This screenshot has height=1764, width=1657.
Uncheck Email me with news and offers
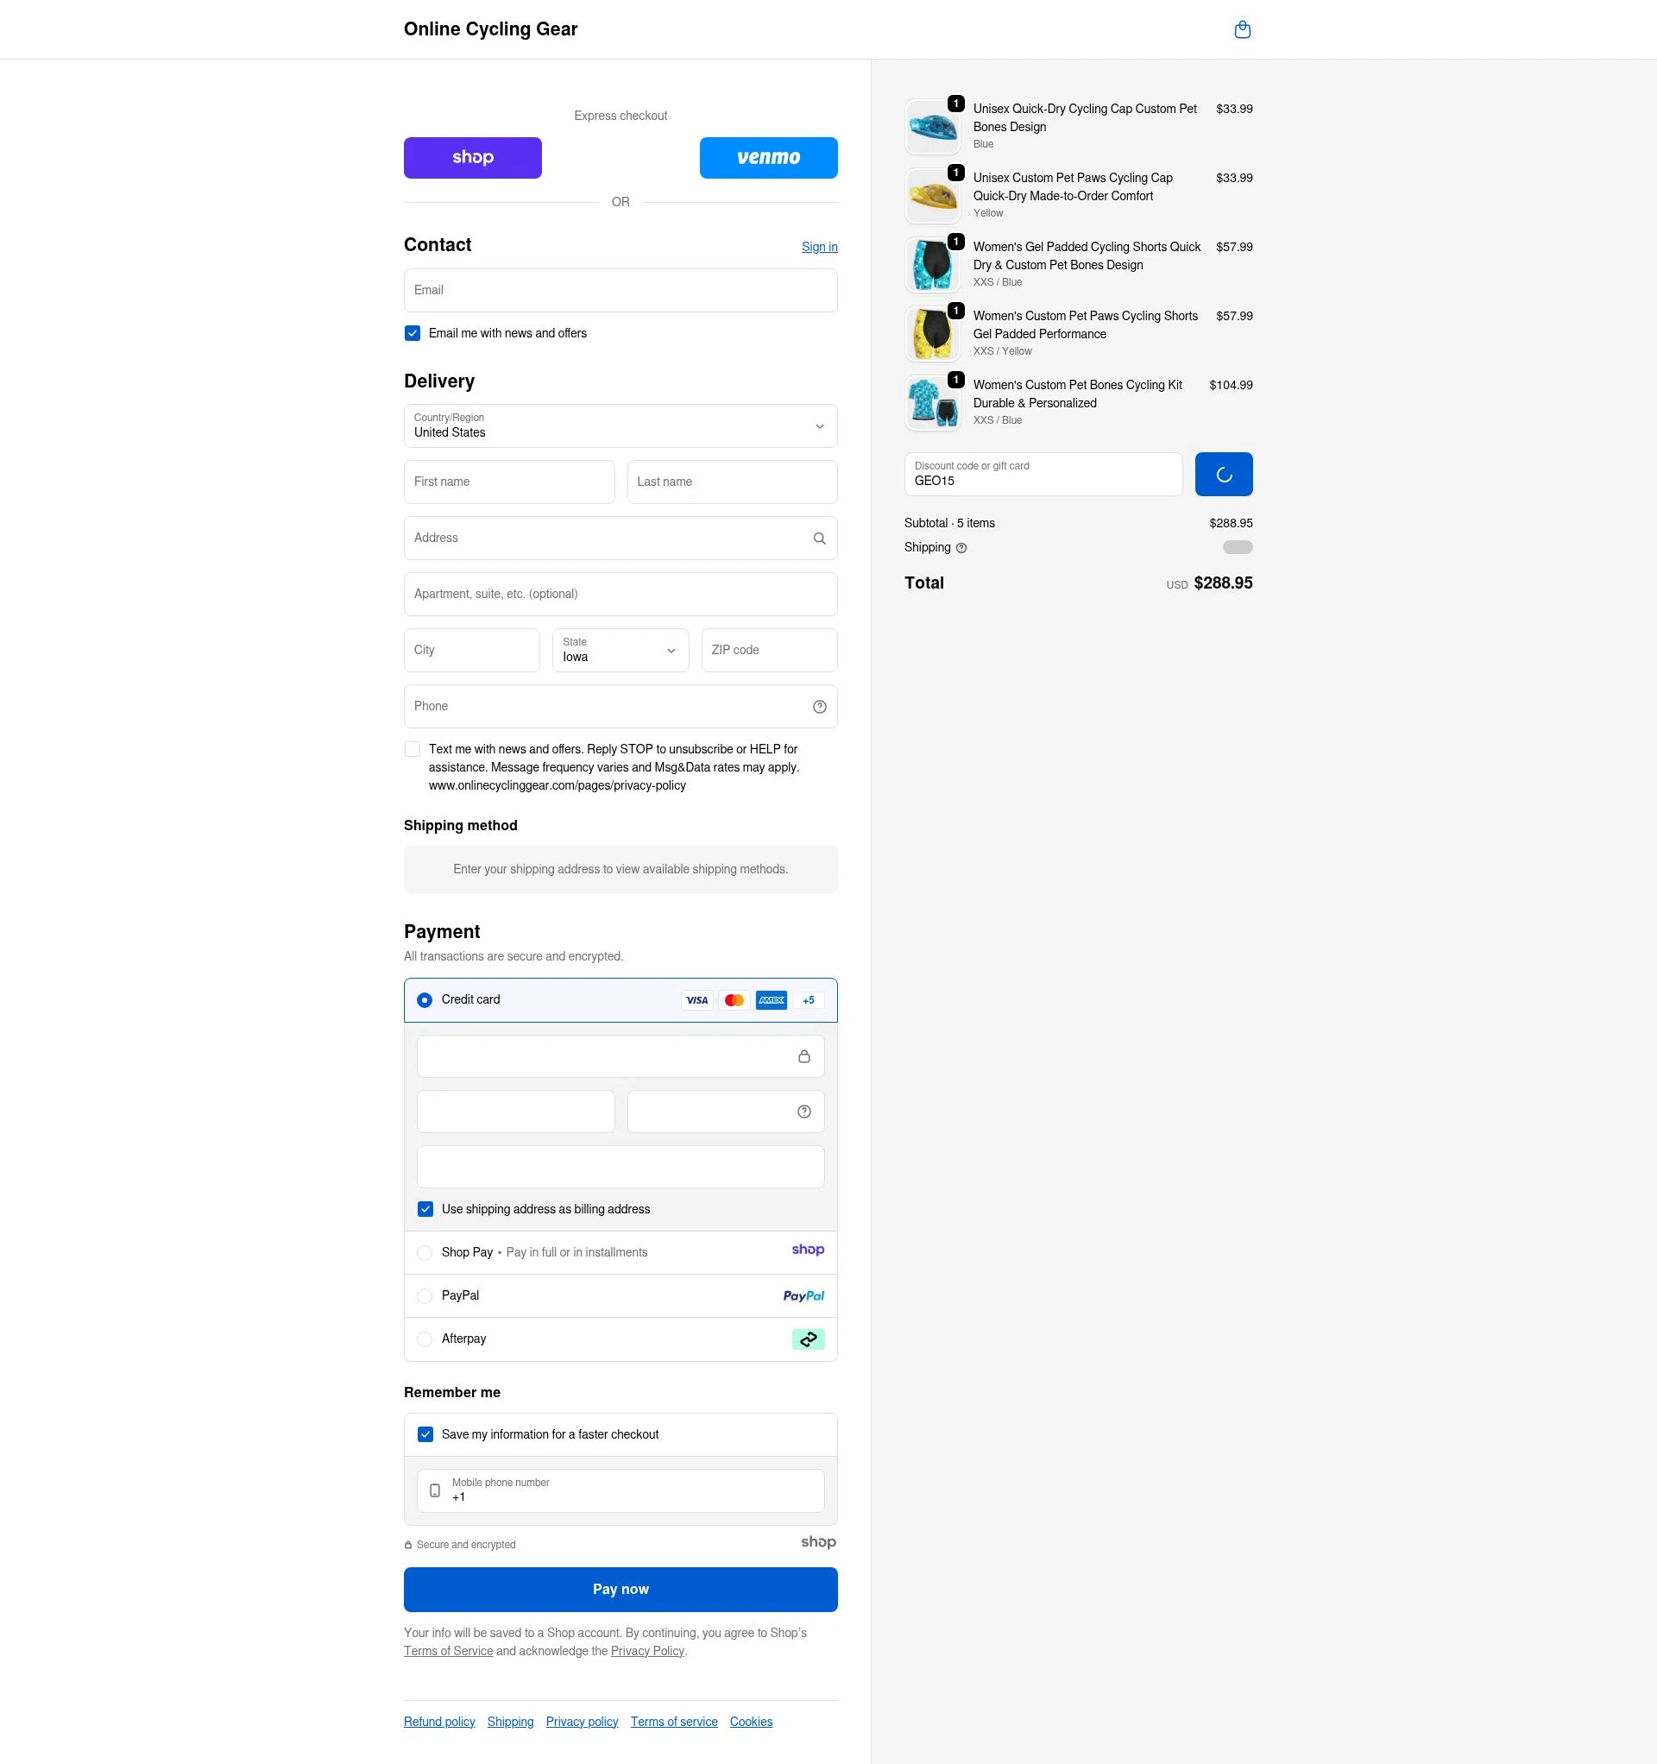click(x=413, y=334)
